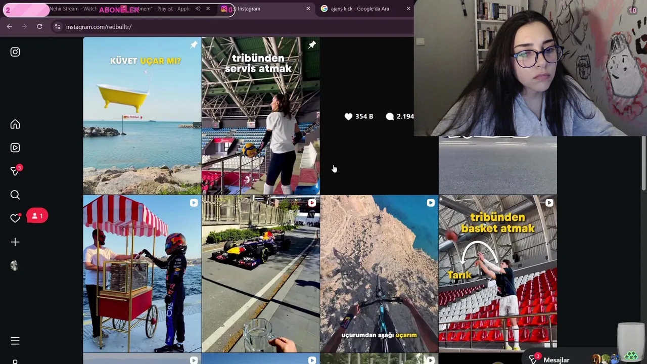Click reel icon on basket post

549,203
